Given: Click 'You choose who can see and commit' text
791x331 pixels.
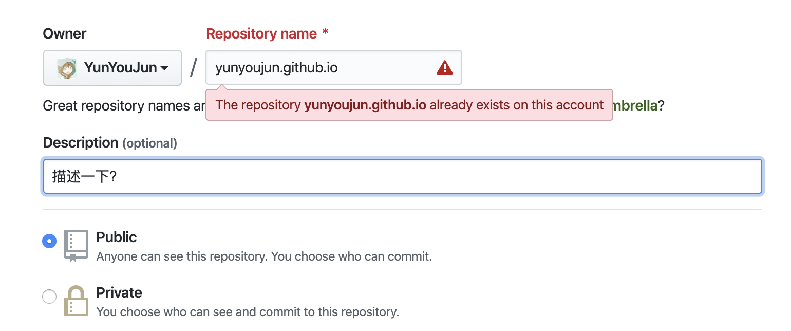Looking at the screenshot, I should [x=248, y=311].
